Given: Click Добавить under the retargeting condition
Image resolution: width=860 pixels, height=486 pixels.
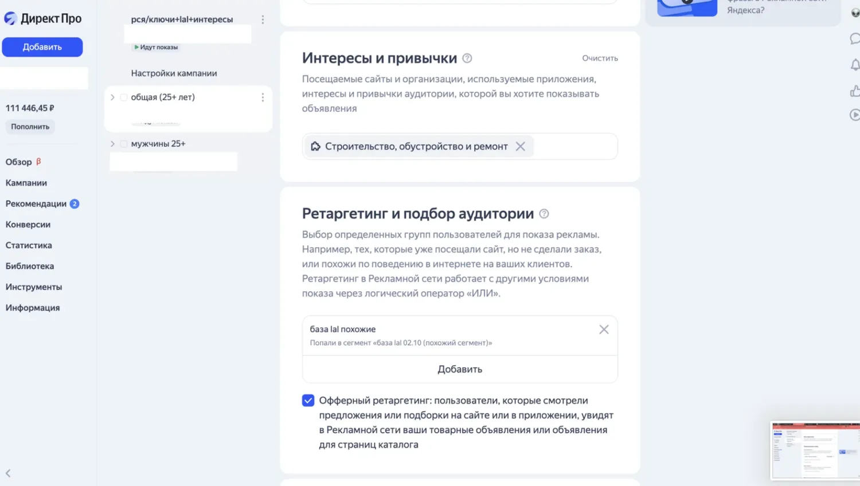Looking at the screenshot, I should 460,369.
